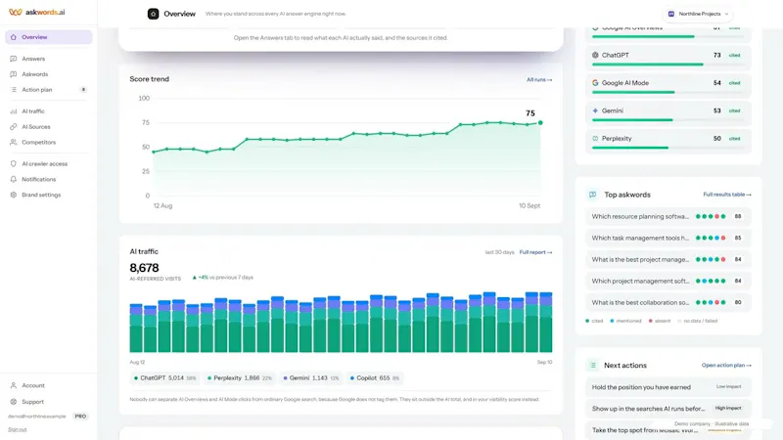The width and height of the screenshot is (783, 440).
Task: Open the Full results table link
Action: 727,195
